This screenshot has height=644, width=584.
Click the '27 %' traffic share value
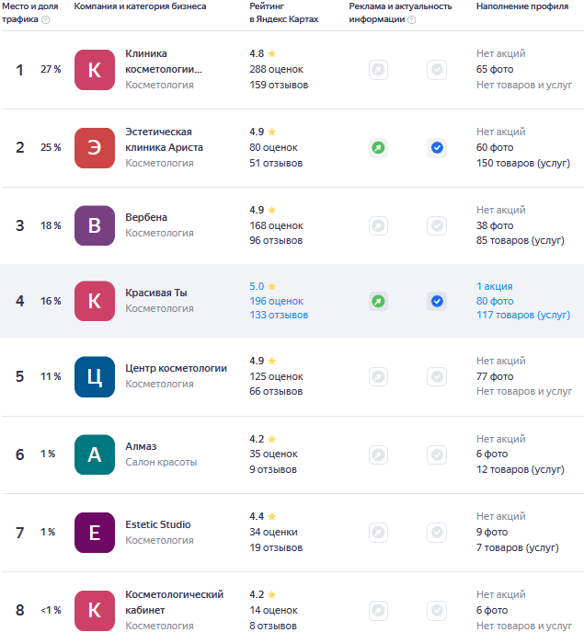click(x=51, y=69)
